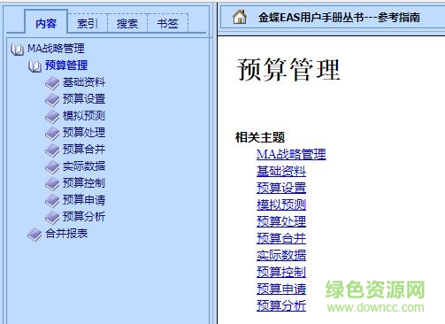Click the book icon next to 预算合并
Viewport: 445px width, 324px height.
click(x=52, y=150)
